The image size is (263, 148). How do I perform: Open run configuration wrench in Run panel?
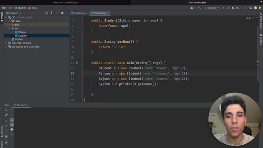pyautogui.click(x=7, y=115)
